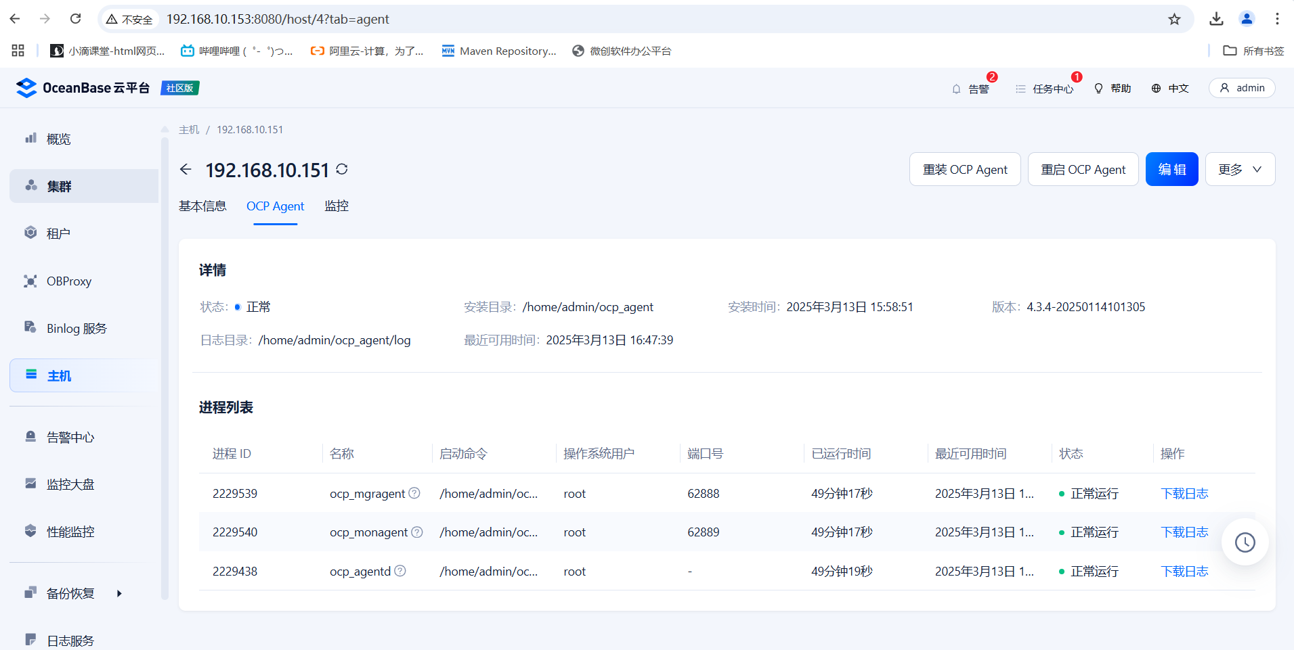Open 监控大盘 monitoring dashboard in sidebar

pos(84,484)
